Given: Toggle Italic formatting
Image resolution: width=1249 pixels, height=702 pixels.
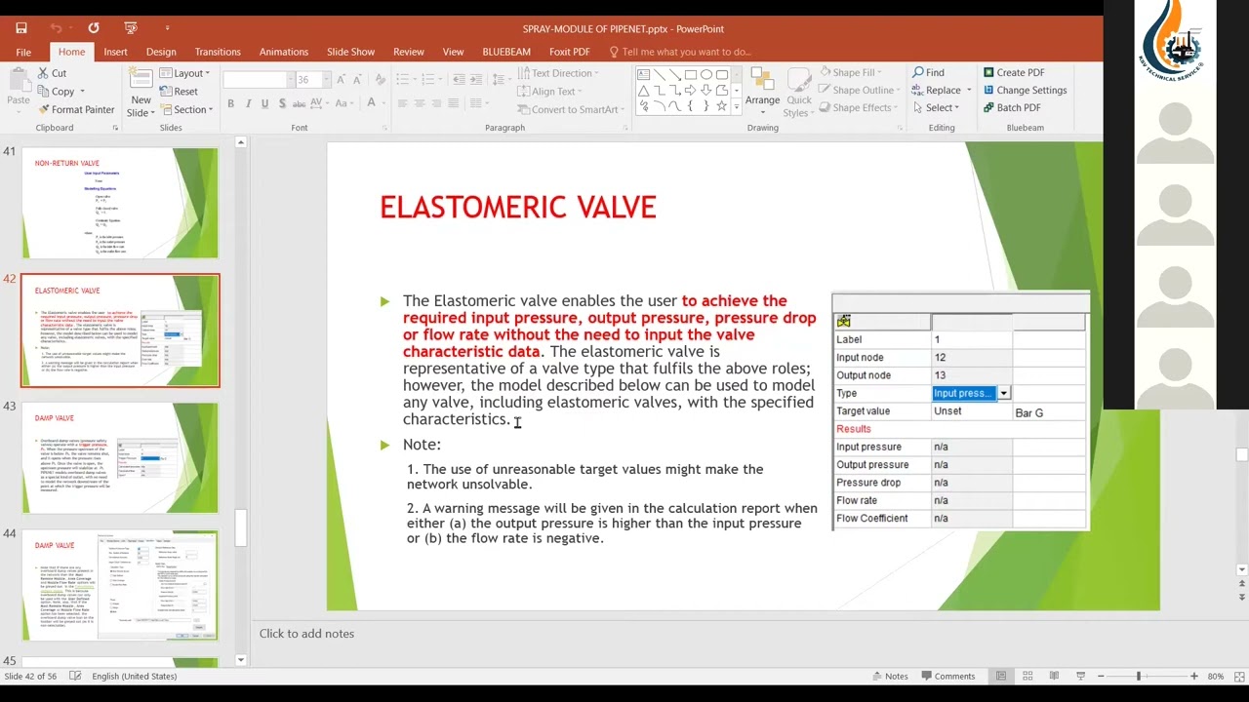Looking at the screenshot, I should pyautogui.click(x=248, y=103).
